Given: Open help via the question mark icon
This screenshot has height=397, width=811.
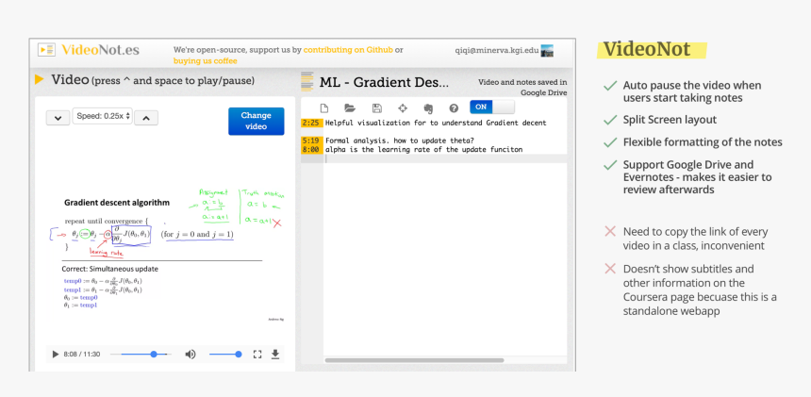Looking at the screenshot, I should pos(455,108).
